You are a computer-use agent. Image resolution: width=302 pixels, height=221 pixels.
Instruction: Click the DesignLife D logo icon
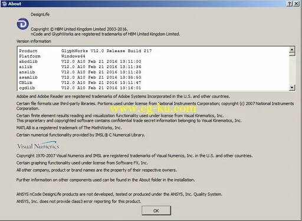coord(22,24)
